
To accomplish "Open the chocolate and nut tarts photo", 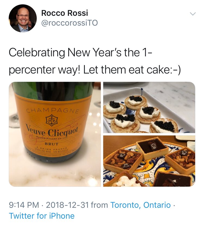I will (149, 161).
